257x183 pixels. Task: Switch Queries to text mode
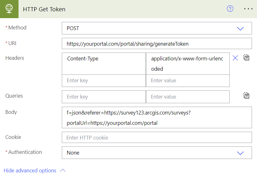[x=246, y=96]
